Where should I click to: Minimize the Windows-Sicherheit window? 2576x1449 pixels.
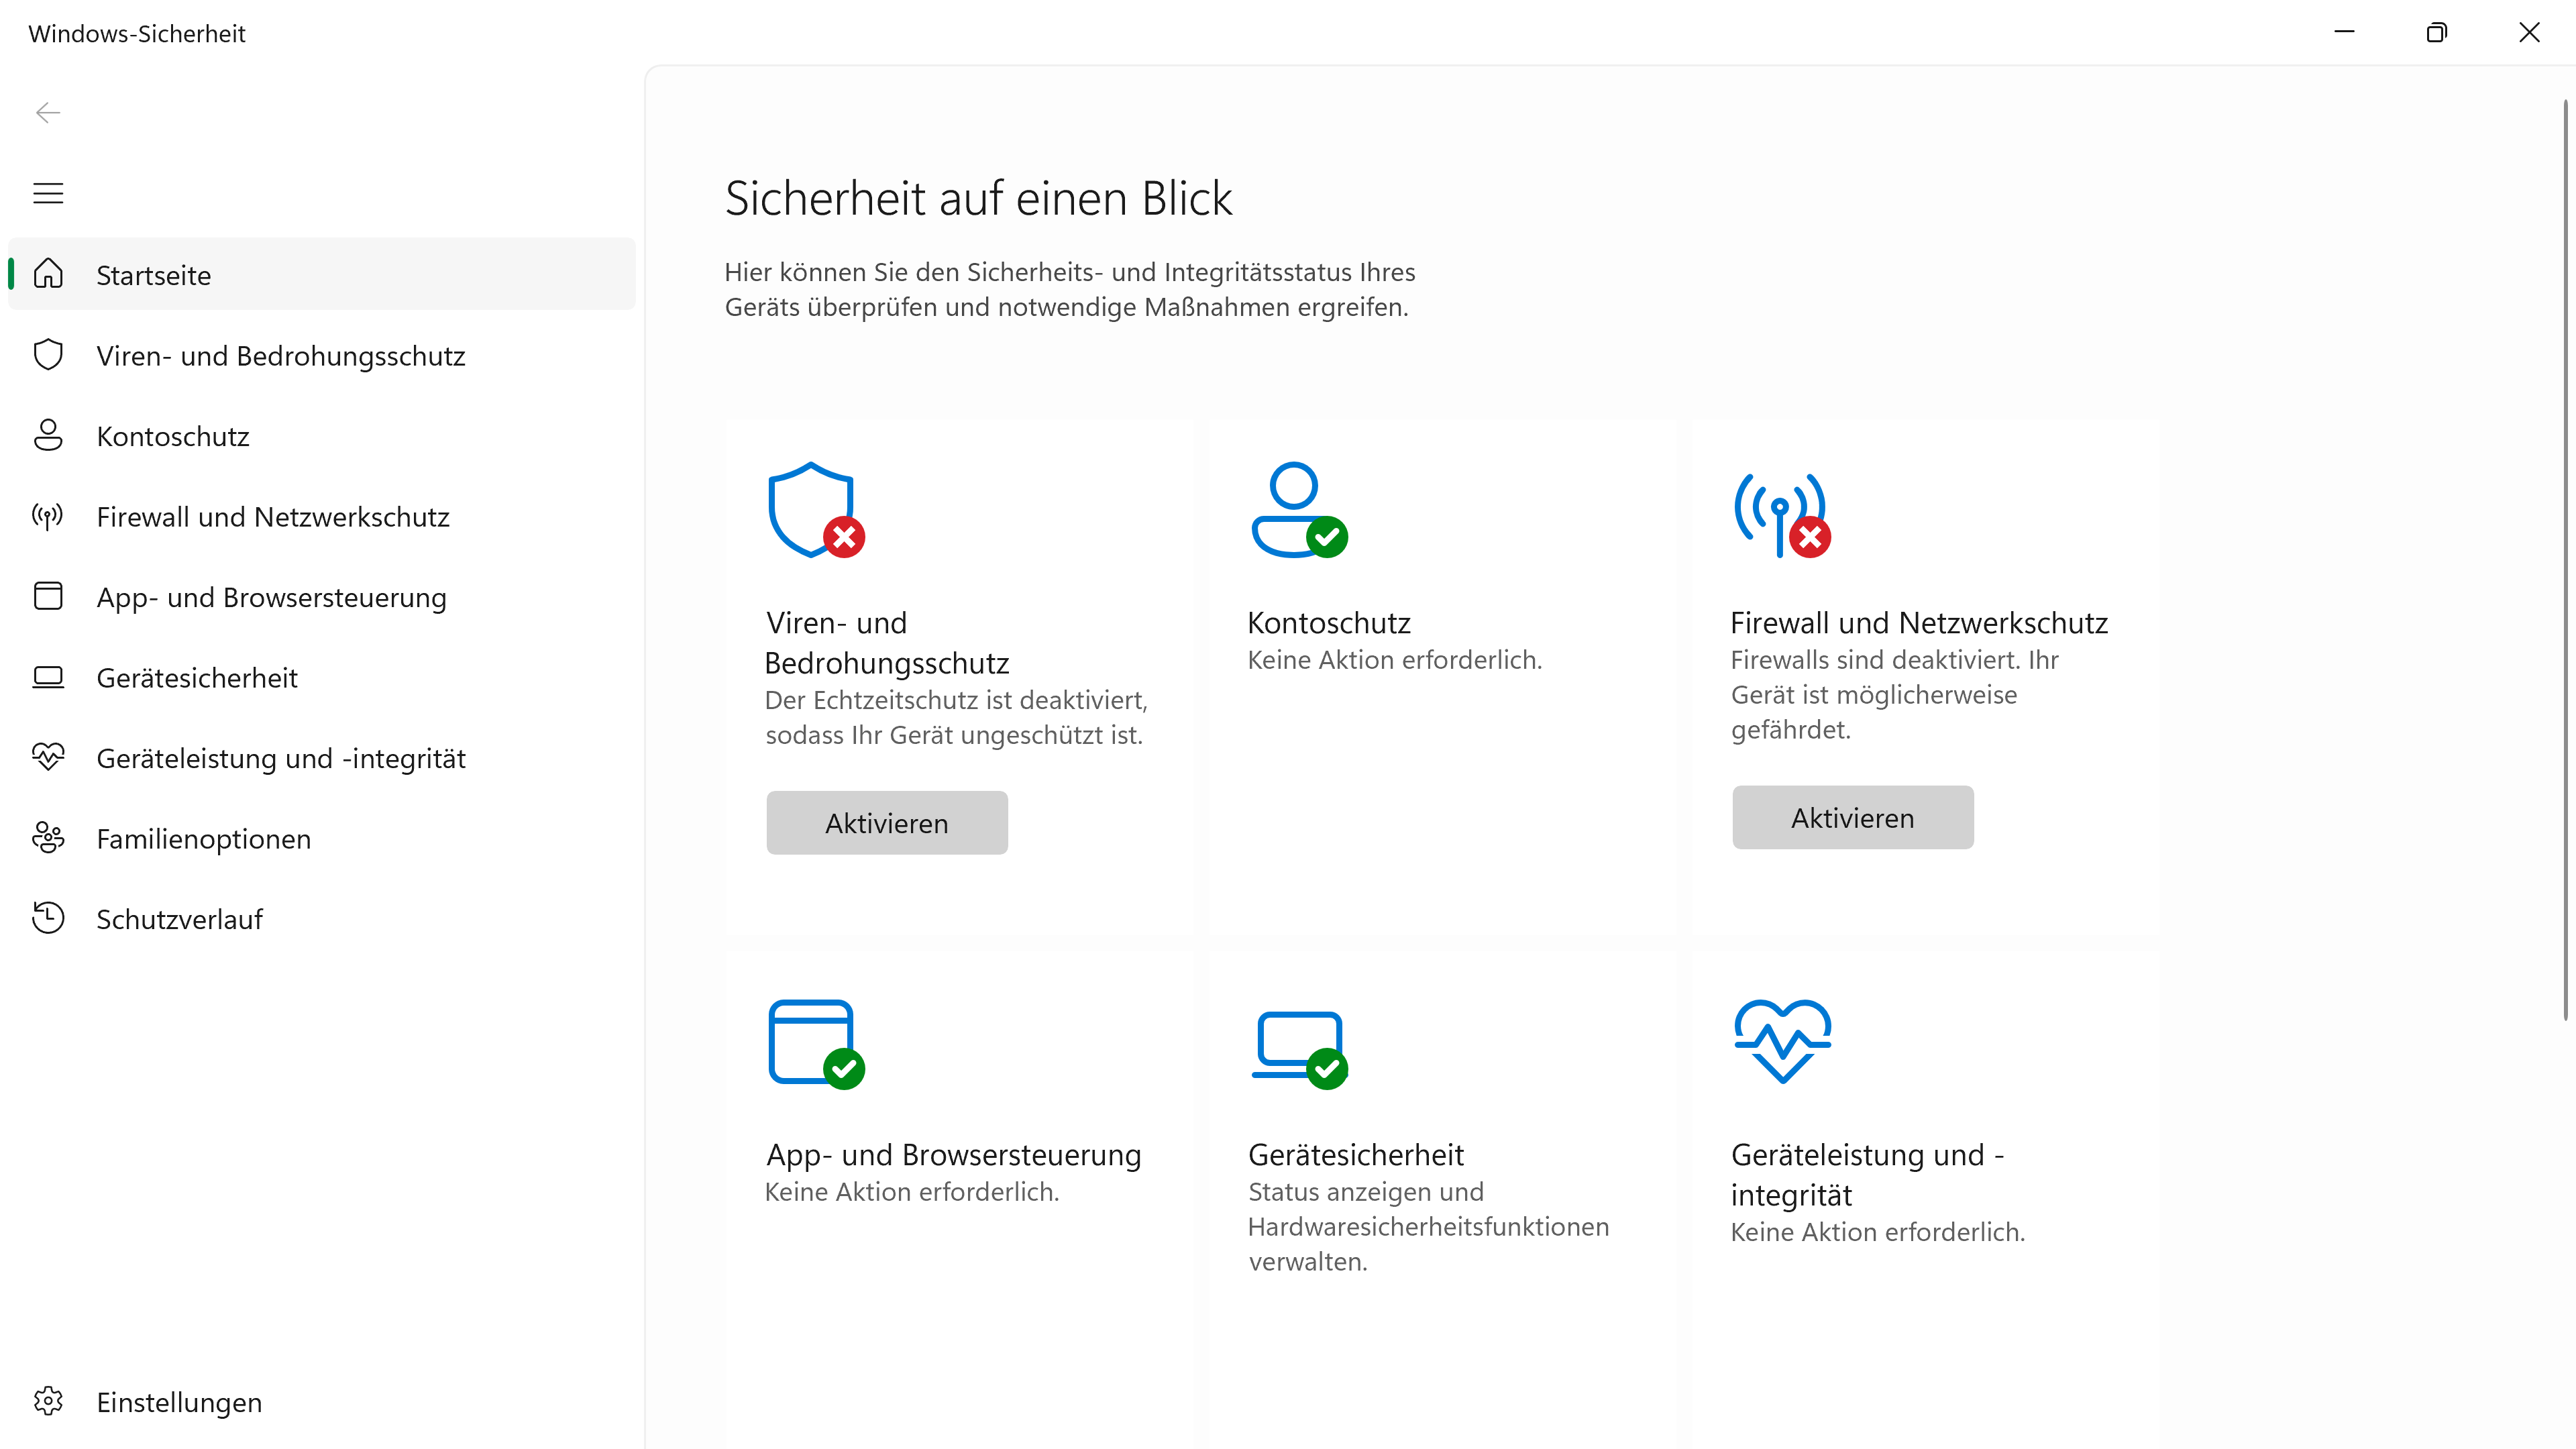(2344, 32)
